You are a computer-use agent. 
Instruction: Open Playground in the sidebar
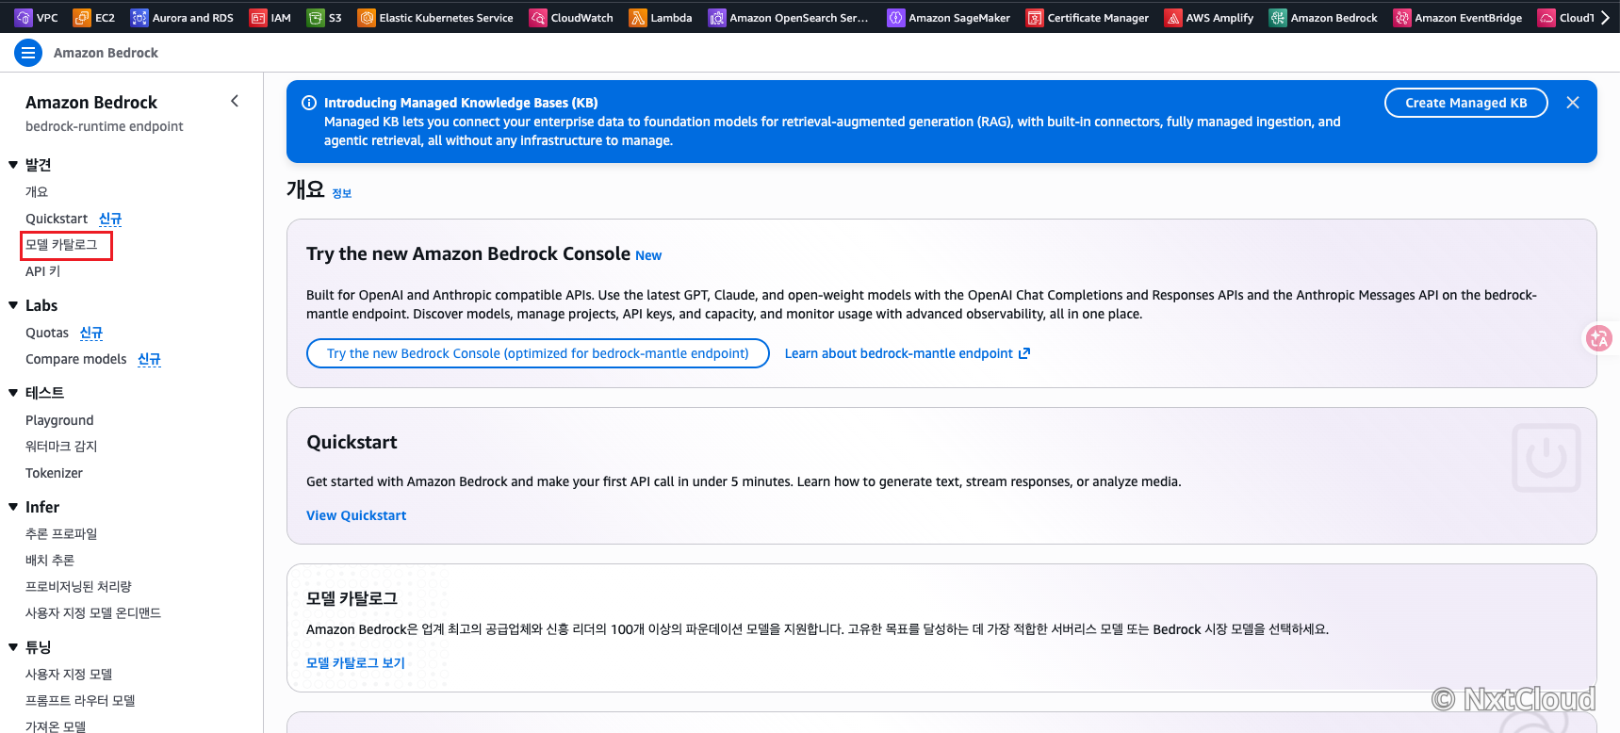pyautogui.click(x=59, y=420)
